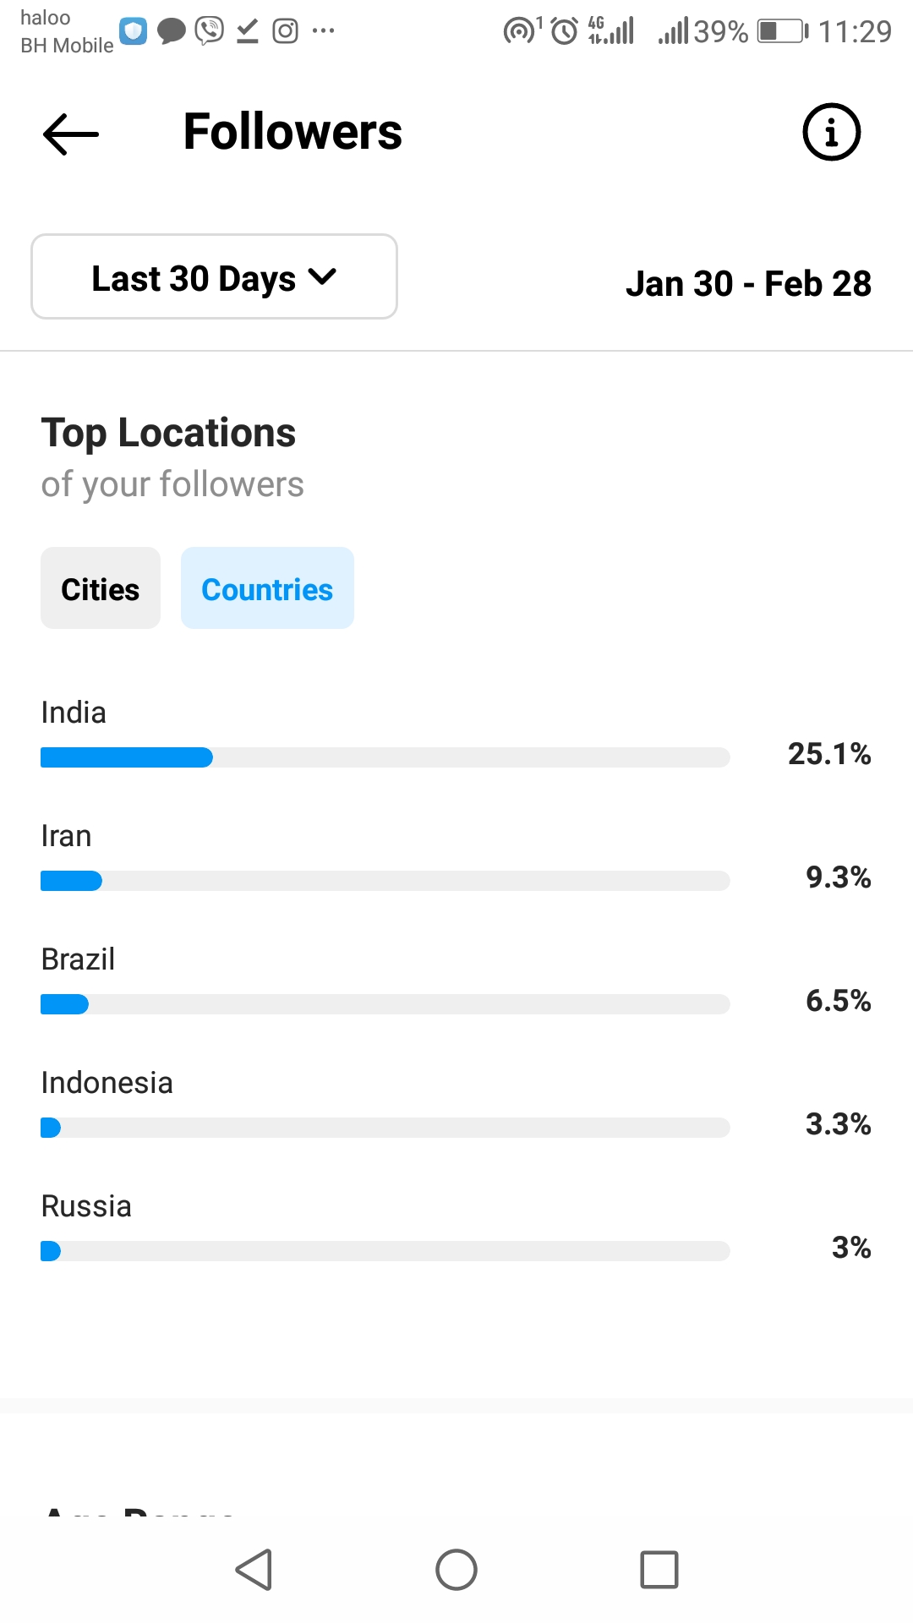Tap the back arrow icon
Viewport: 913px width, 1623px height.
tap(71, 134)
